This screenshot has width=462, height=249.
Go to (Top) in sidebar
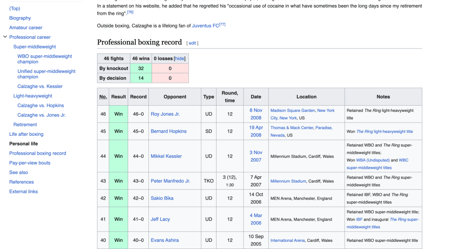[15, 8]
